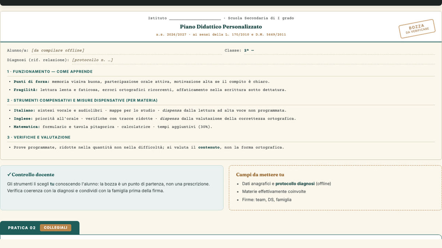Image resolution: width=442 pixels, height=248 pixels.
Task: Click the Dati anagrafici e protocollo diagnosi item
Action: point(287,184)
